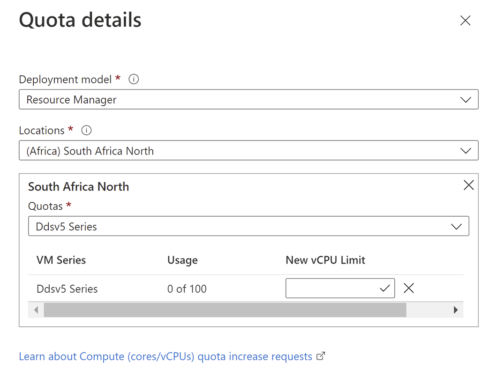Click the external link icon after the quota link
This screenshot has width=496, height=368.
(321, 356)
